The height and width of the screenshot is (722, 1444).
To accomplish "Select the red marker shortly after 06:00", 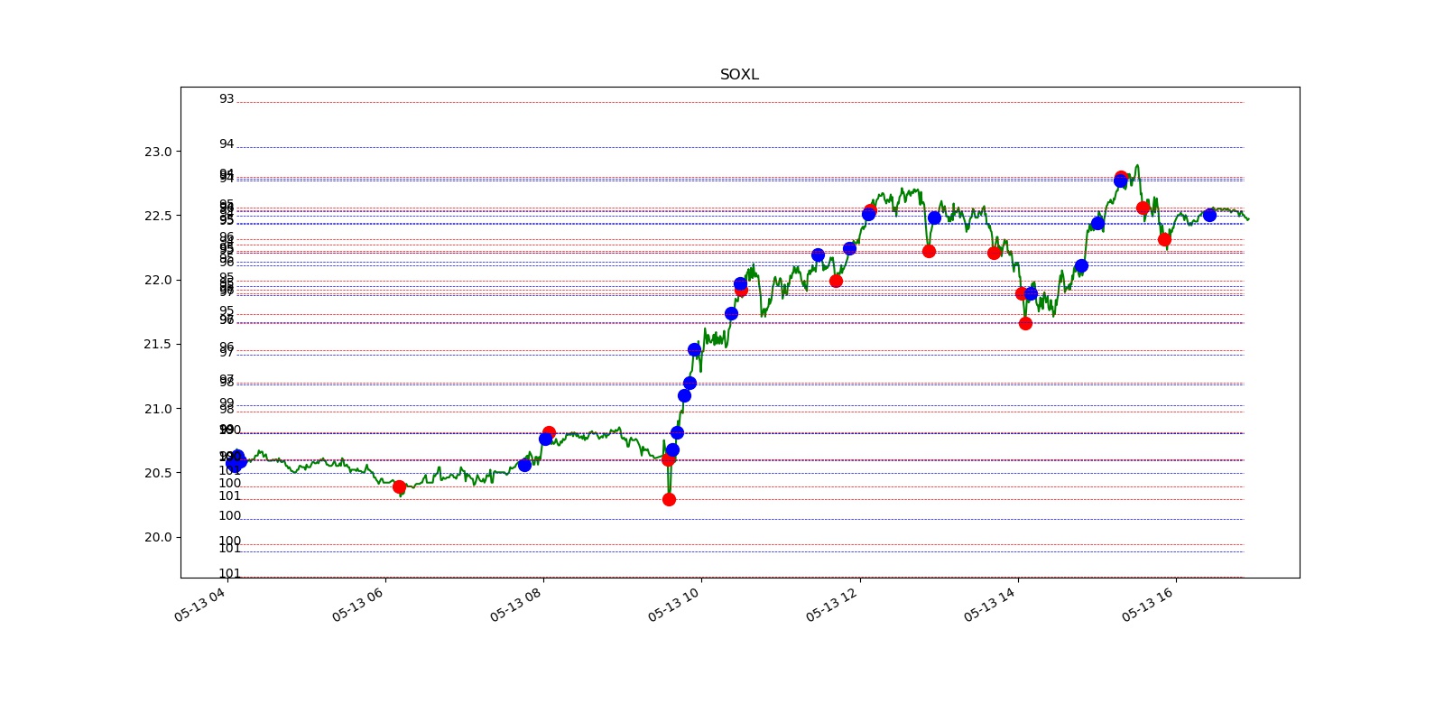I will pyautogui.click(x=399, y=486).
